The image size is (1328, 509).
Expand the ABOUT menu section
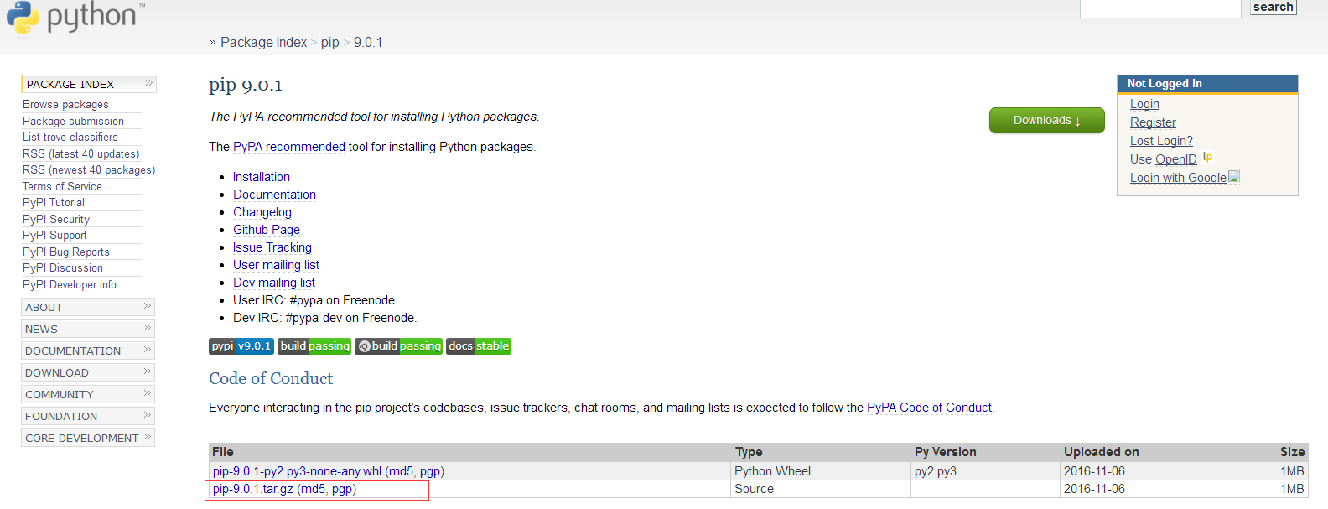[x=88, y=307]
